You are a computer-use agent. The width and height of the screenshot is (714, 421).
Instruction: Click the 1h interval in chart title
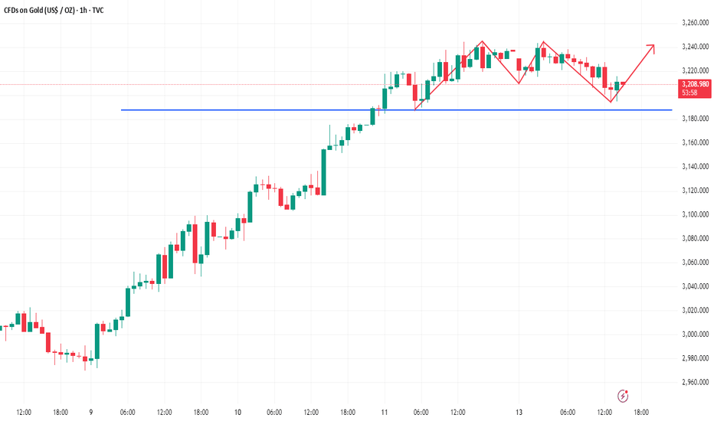pyautogui.click(x=84, y=10)
